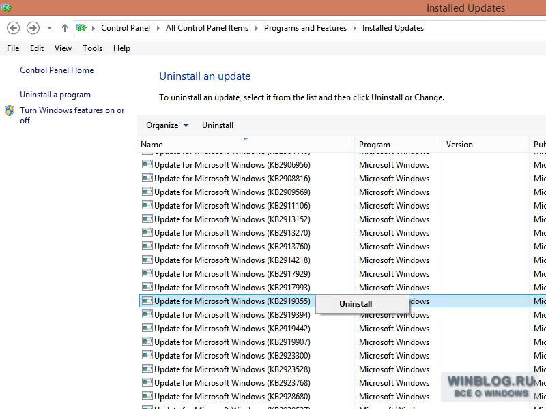Open the Edit menu

pyautogui.click(x=37, y=48)
